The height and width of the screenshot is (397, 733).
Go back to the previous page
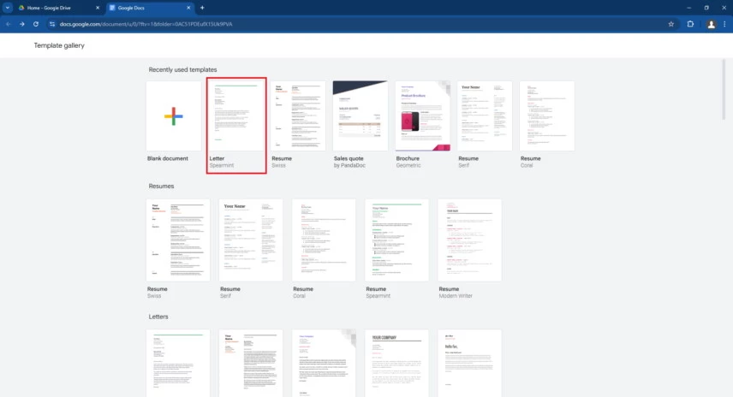(9, 24)
